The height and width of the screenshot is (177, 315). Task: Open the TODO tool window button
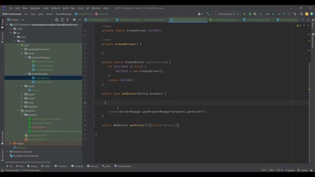[x=46, y=166]
